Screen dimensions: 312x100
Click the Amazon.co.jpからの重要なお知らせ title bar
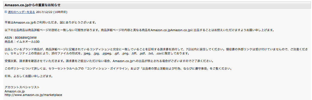(156, 5)
